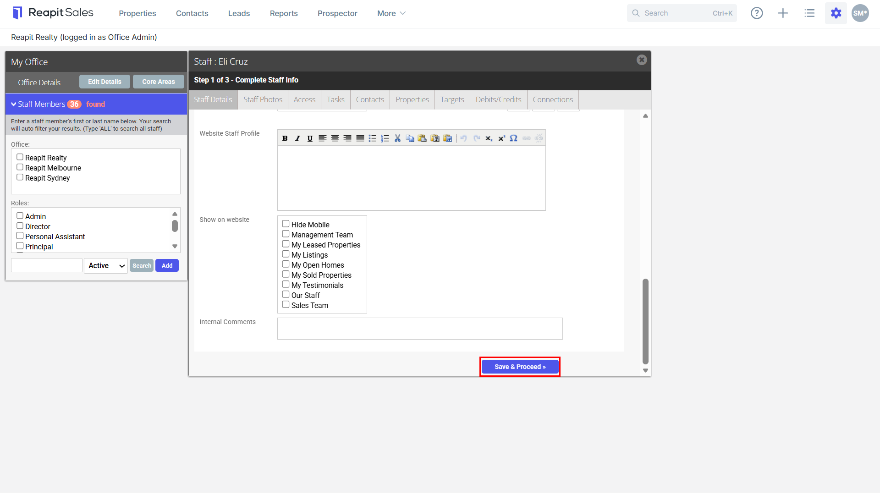Insert bulleted list in staff profile
Screen dimensions: 880x495
tap(373, 138)
